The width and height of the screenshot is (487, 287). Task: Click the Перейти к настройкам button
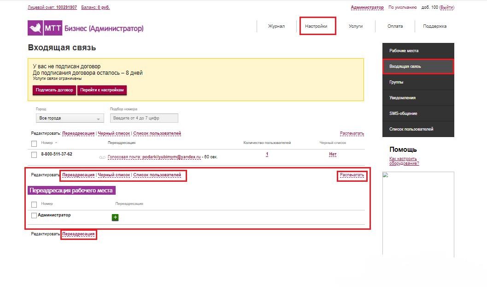pos(102,90)
